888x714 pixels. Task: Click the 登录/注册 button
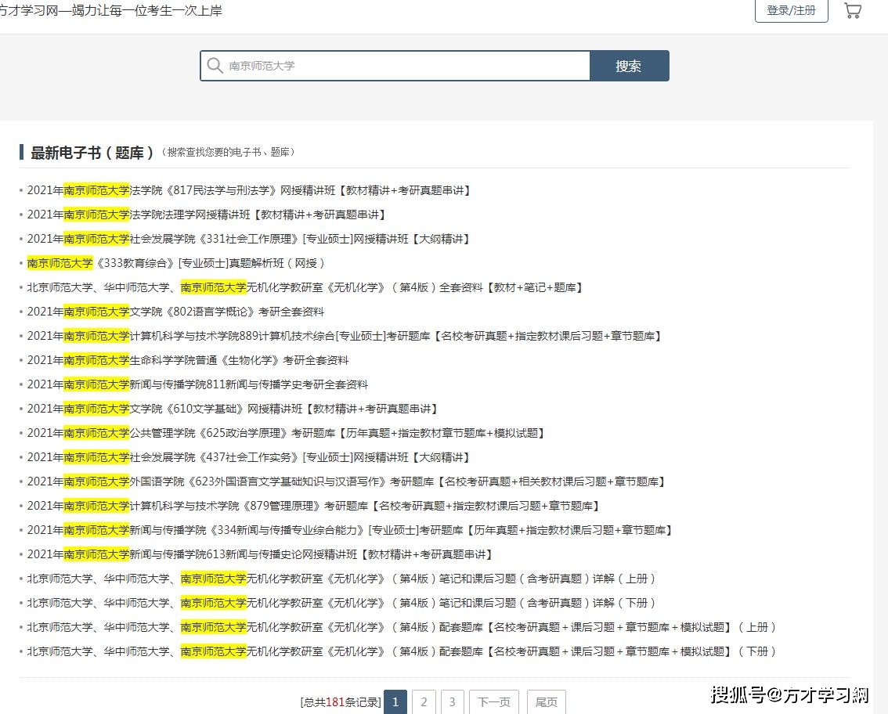point(791,10)
